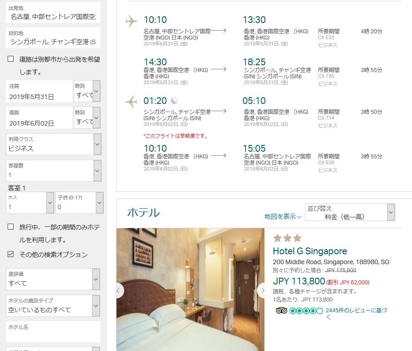Screen dimensions: 412x351
Task: Open the 往路 時刻 dropdown
Action: pyautogui.click(x=87, y=91)
